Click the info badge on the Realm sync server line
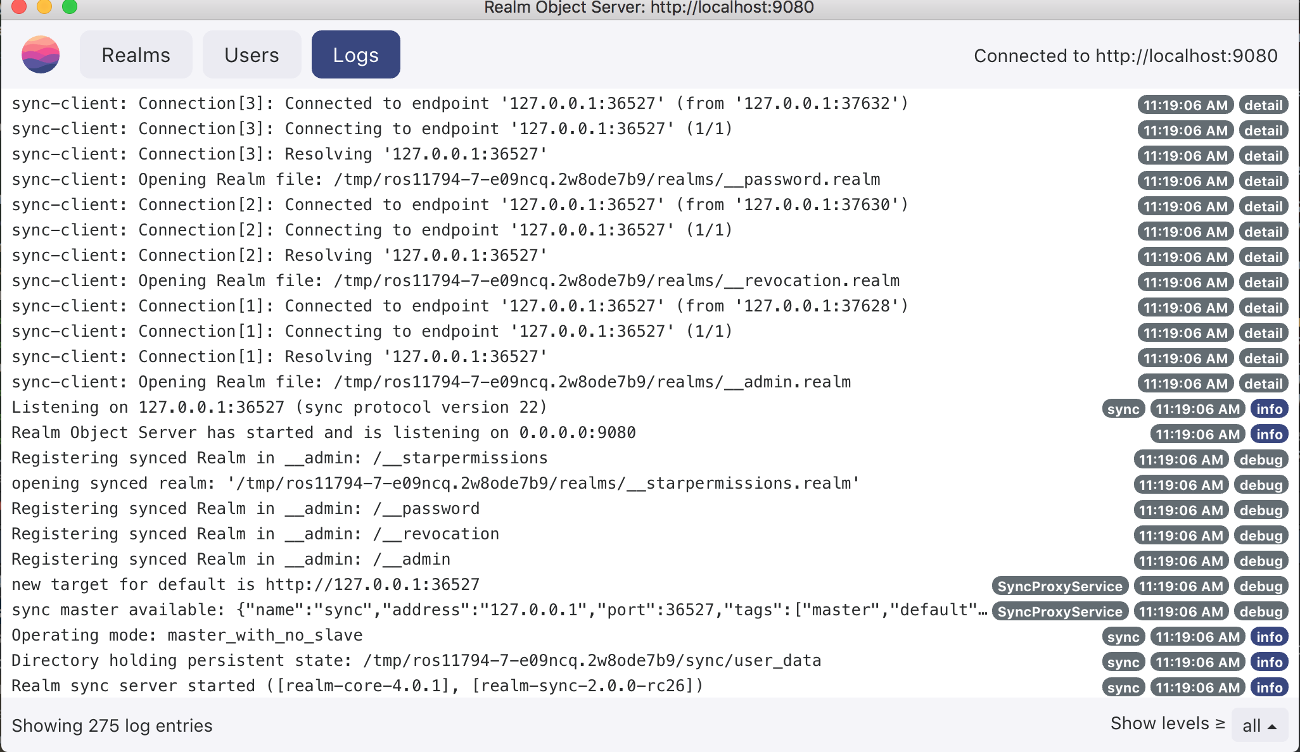The height and width of the screenshot is (752, 1300). (x=1269, y=687)
